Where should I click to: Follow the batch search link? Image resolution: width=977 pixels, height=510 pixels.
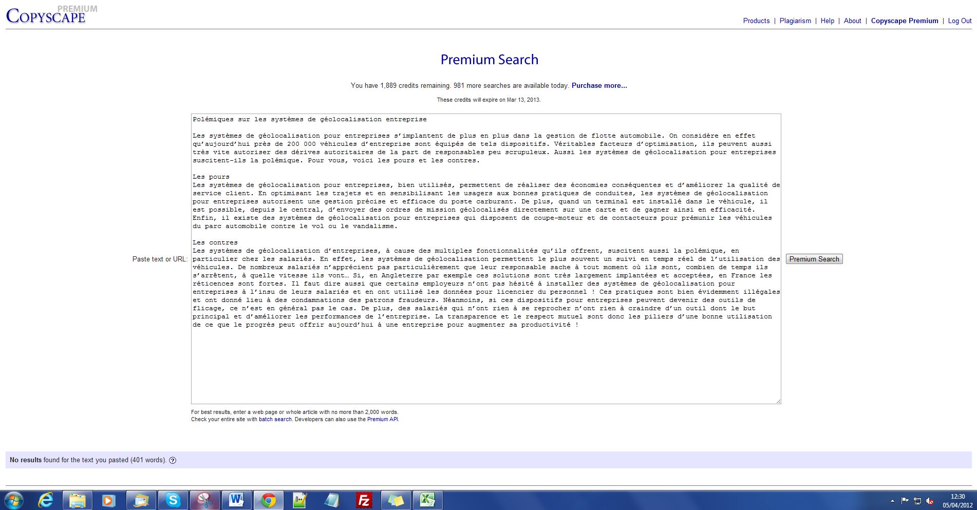click(275, 420)
